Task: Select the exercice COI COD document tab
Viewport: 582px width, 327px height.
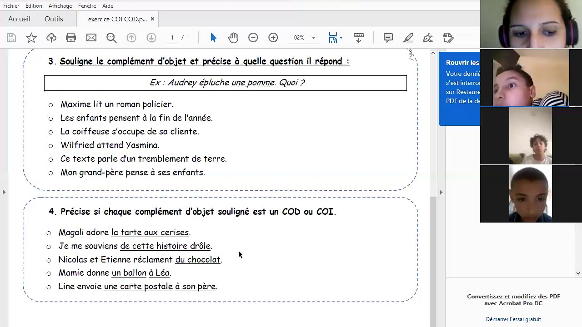Action: pyautogui.click(x=117, y=19)
